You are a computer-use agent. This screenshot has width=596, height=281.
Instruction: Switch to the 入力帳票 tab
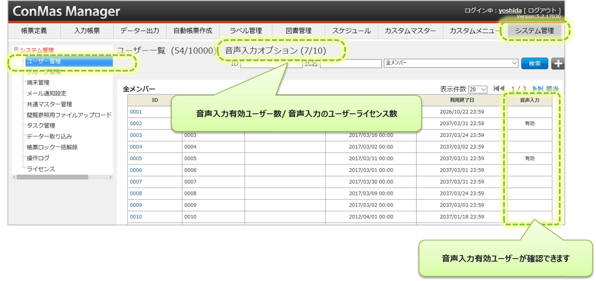click(x=87, y=31)
